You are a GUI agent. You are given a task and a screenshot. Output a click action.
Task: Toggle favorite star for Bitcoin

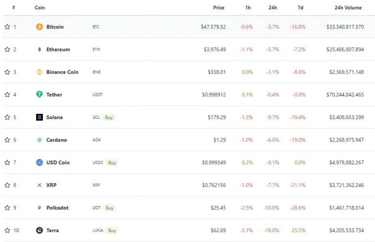[x=7, y=26]
